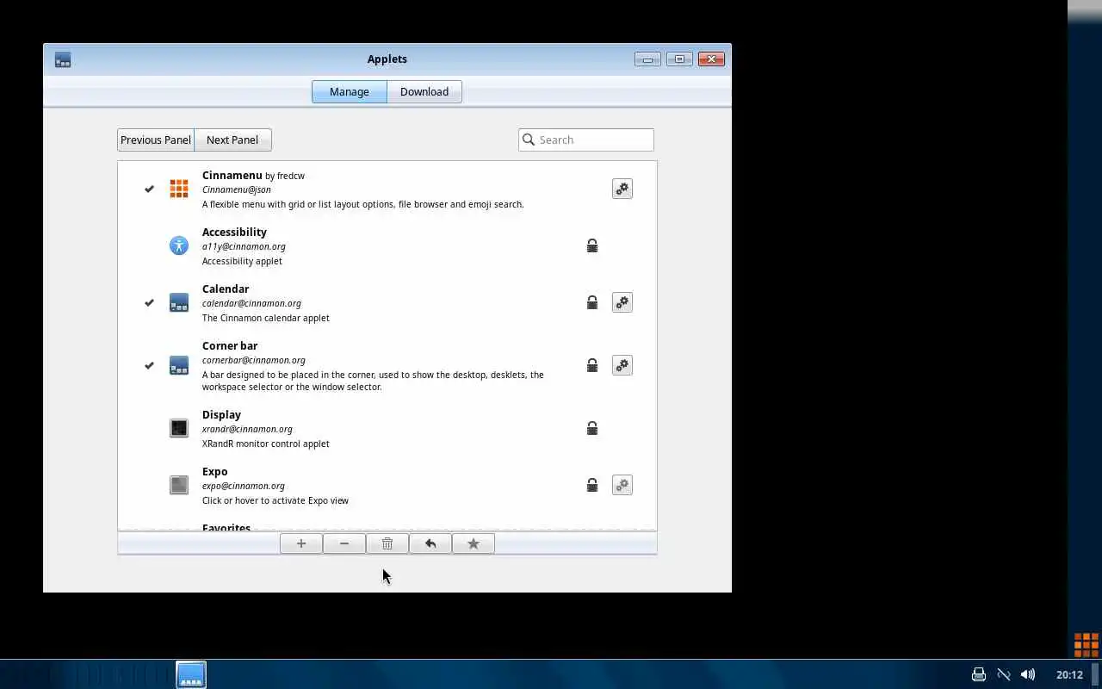The width and height of the screenshot is (1102, 689).
Task: Click the Accessibility applet blue icon
Action: pyautogui.click(x=179, y=245)
